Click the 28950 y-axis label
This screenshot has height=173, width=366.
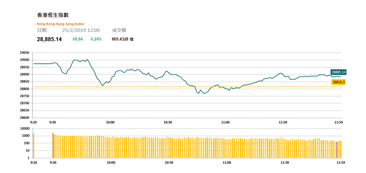(x=25, y=67)
